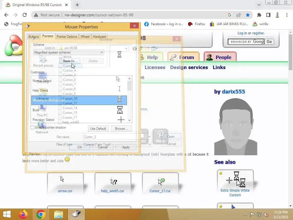Toggle the bookmark star for this page

pos(248,15)
